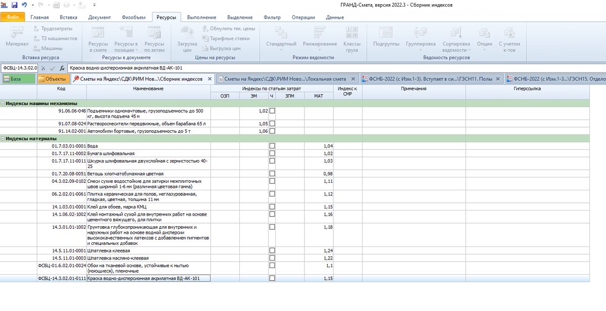
Task: Switch to the Операции ribbon tab
Action: (x=303, y=17)
